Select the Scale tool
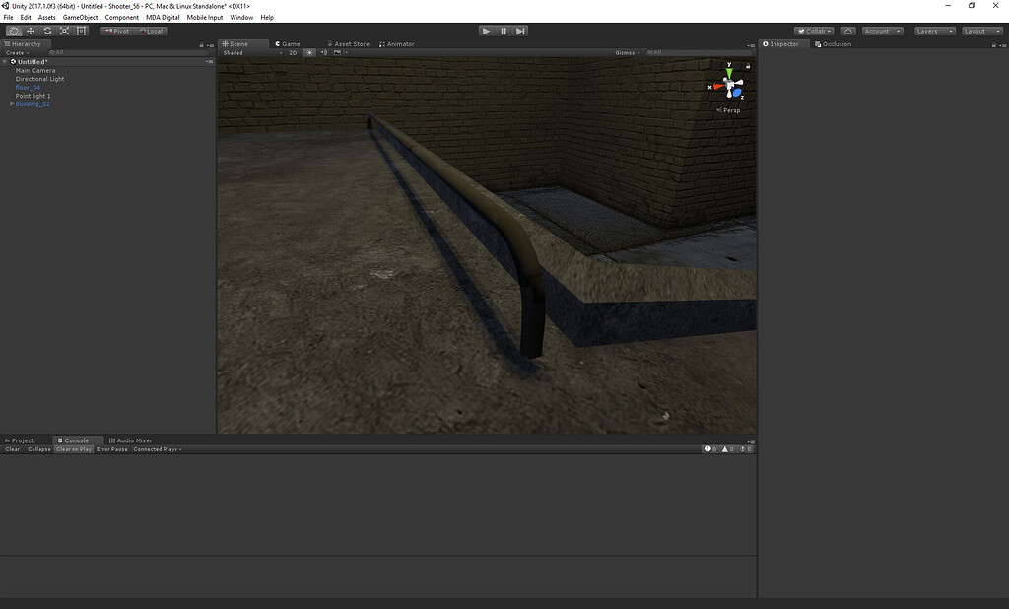 pyautogui.click(x=64, y=31)
